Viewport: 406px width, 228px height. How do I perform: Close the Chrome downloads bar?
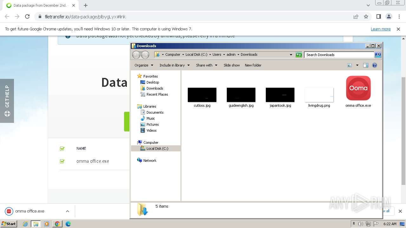tap(400, 211)
